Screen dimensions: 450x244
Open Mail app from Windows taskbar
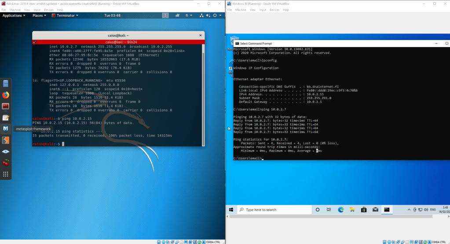click(x=375, y=210)
